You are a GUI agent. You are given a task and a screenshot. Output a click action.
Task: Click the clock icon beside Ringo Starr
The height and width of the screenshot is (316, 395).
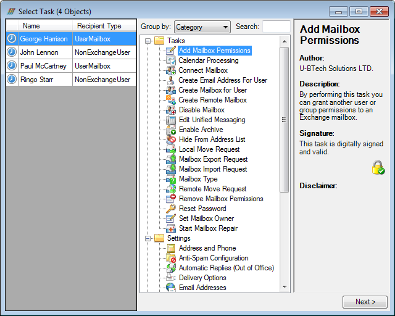pyautogui.click(x=12, y=79)
